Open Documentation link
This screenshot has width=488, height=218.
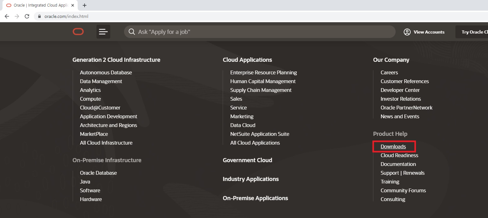(398, 164)
